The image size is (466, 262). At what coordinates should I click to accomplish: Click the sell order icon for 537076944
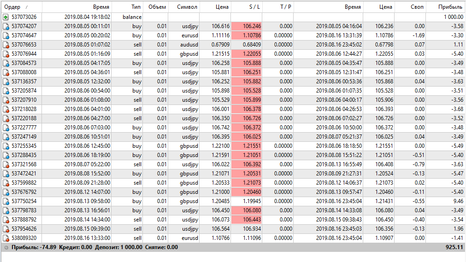(6, 54)
